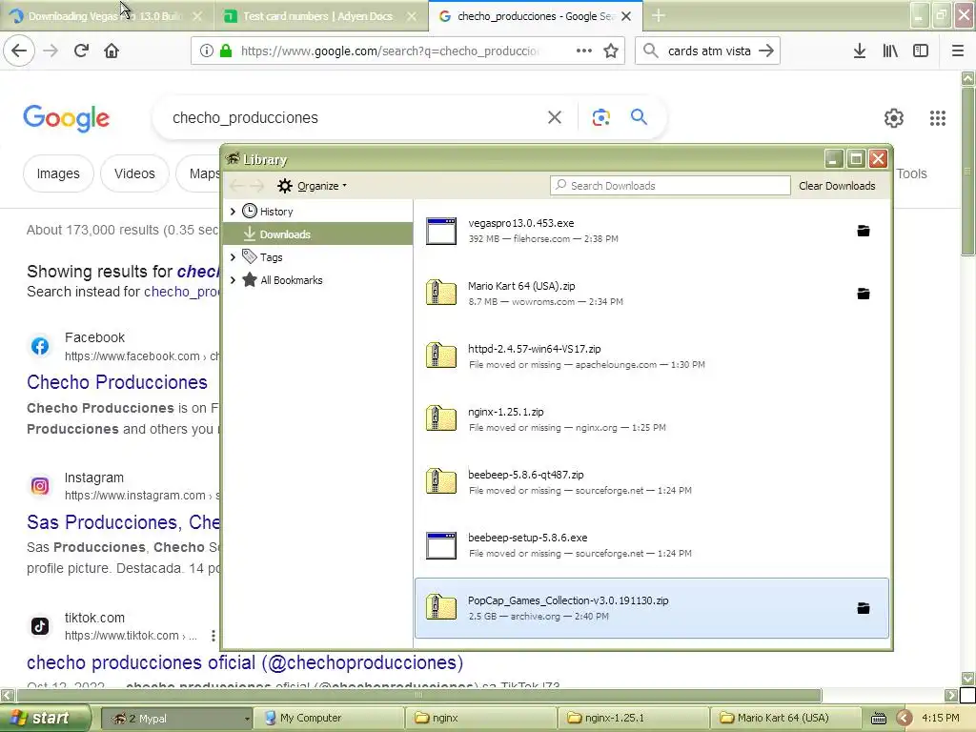Reload the current Google page
Viewport: 976px width, 732px height.
81,51
